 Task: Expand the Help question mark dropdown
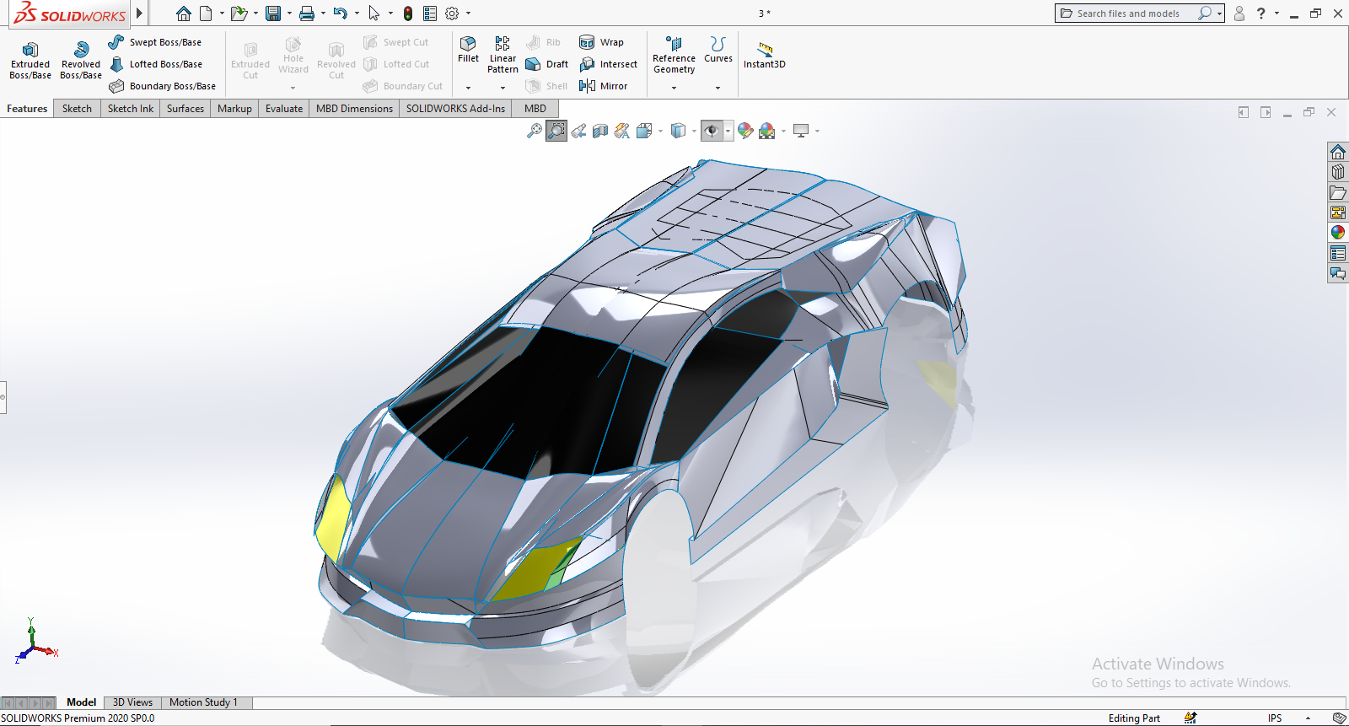(x=1276, y=13)
